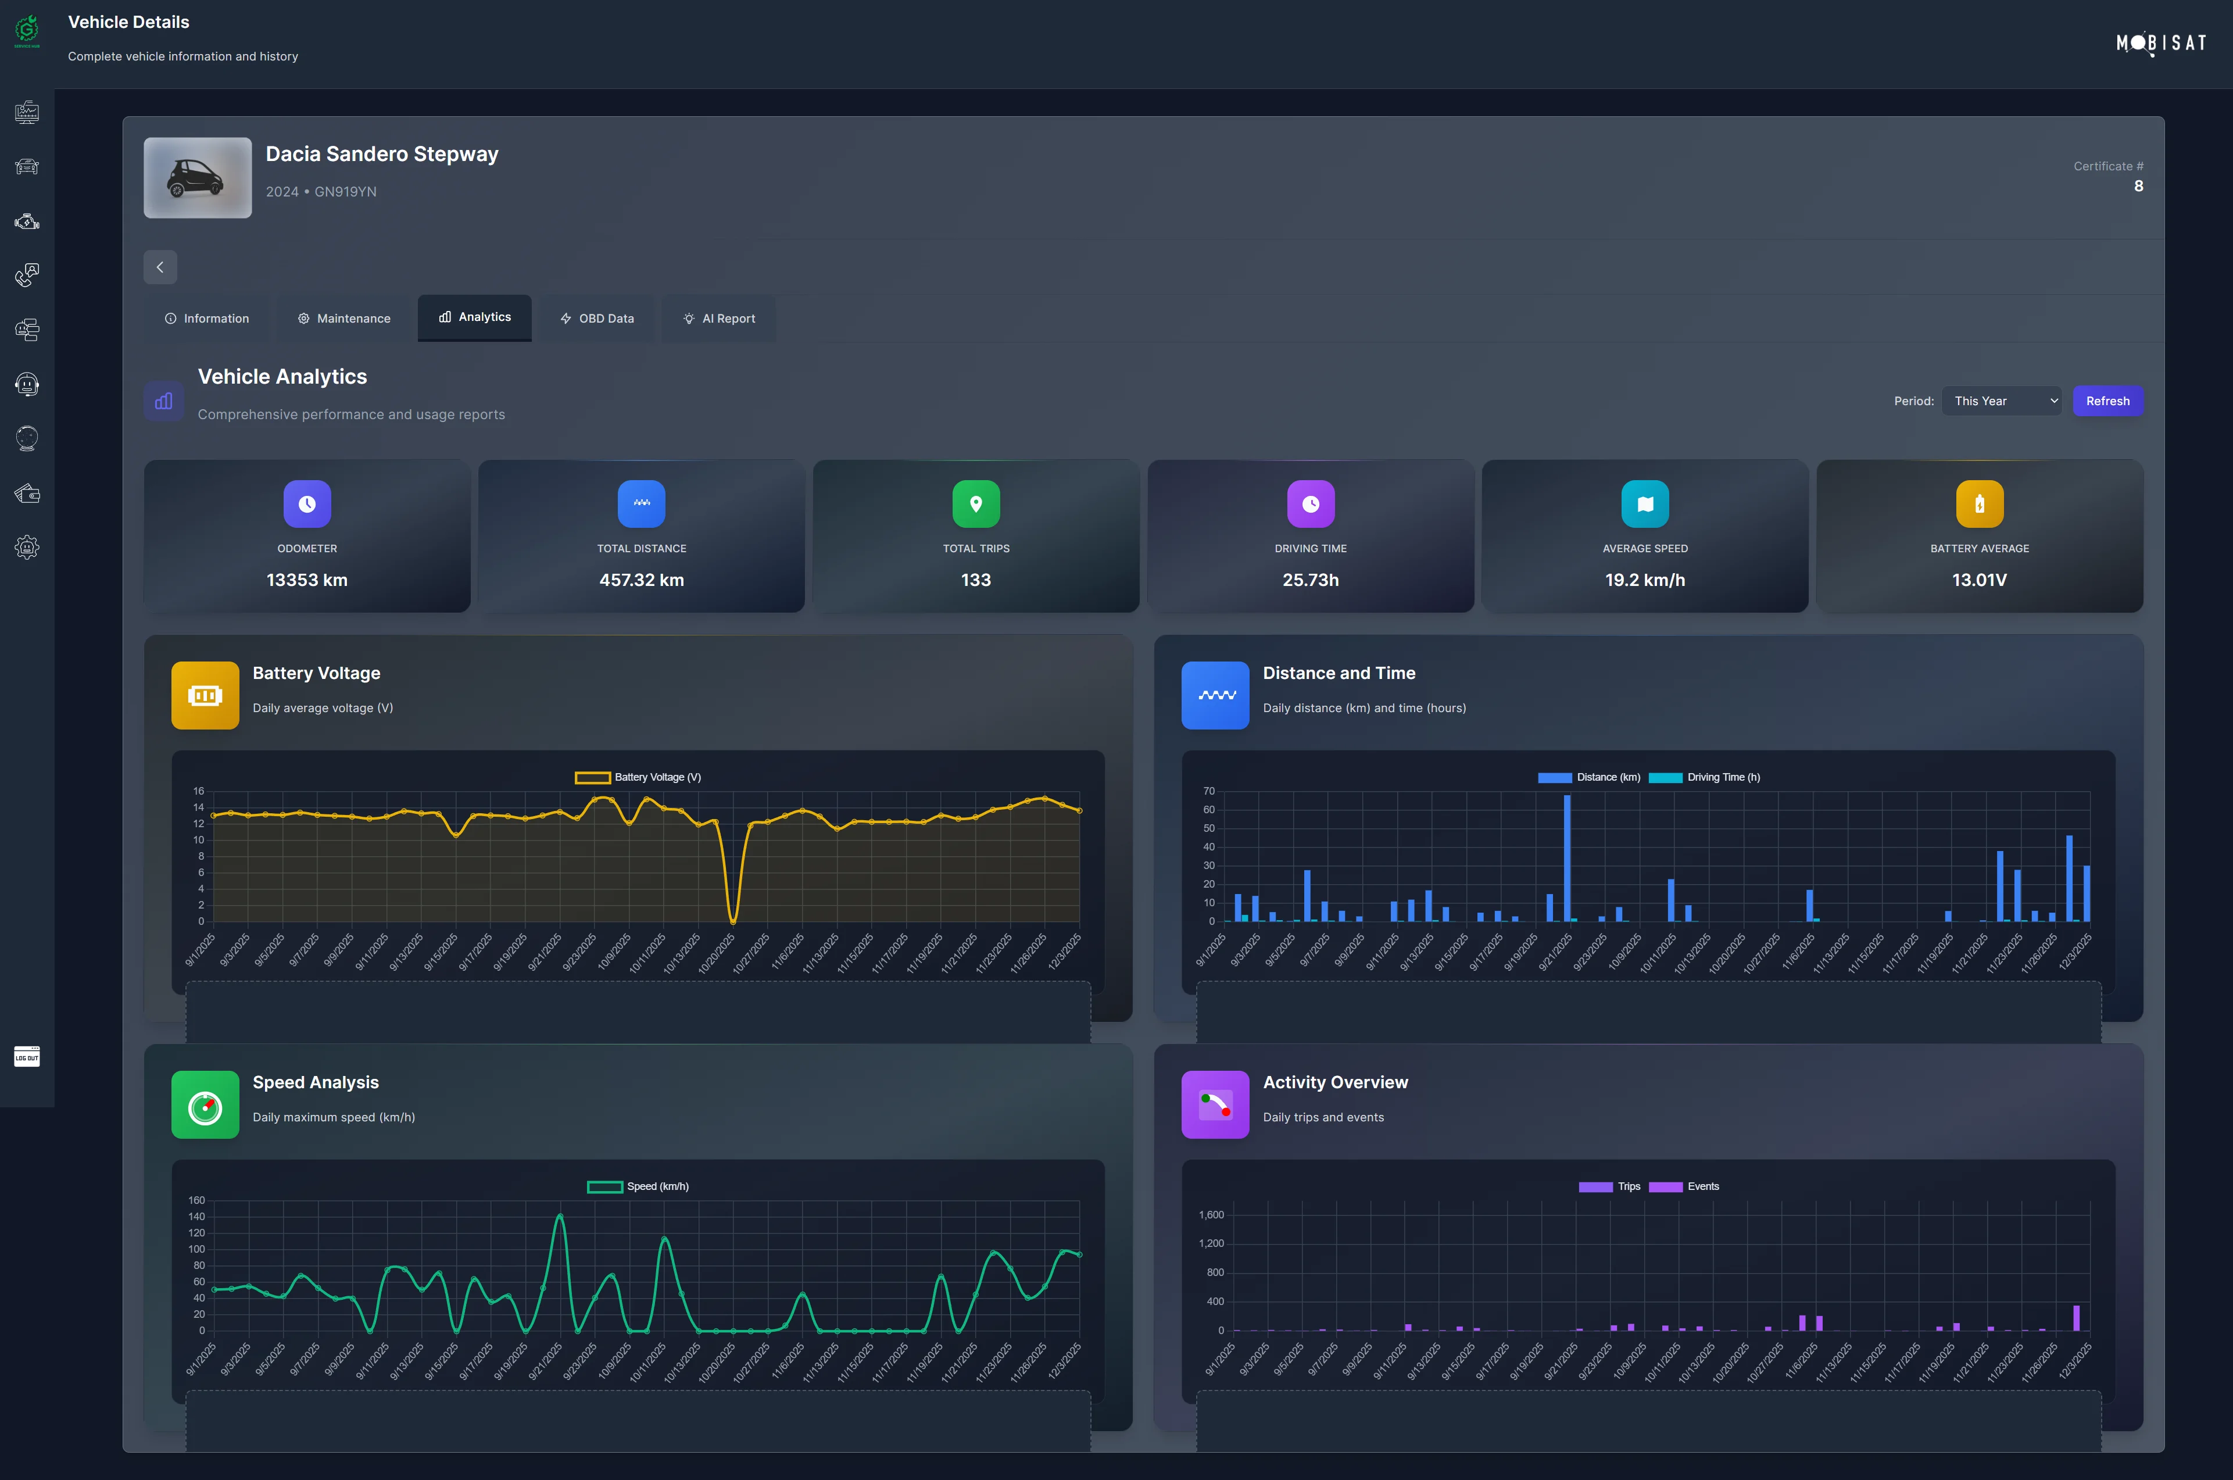The height and width of the screenshot is (1480, 2233).
Task: Select the car vehicles icon in sidebar
Action: pos(26,166)
